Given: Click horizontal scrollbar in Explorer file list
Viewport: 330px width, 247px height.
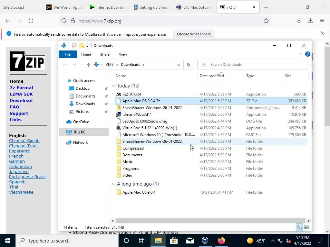Looking at the screenshot, I should pos(210,221).
